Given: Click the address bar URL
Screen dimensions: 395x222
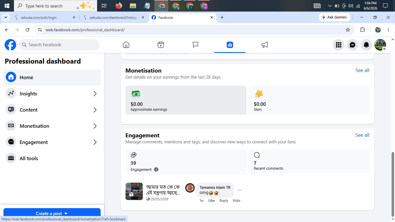Looking at the screenshot, I should click(85, 30).
